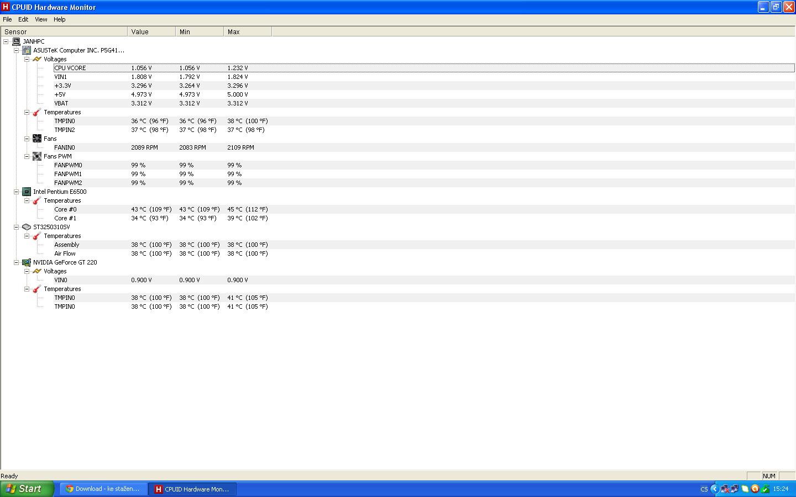Select the VIN1 voltage row

click(x=424, y=77)
